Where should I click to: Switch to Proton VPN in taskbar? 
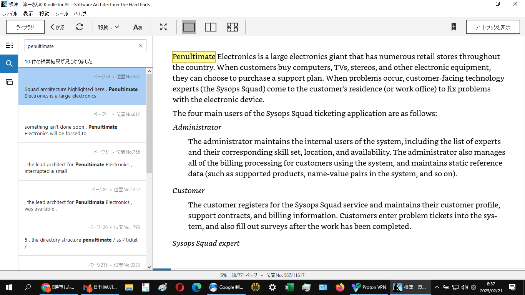369,287
